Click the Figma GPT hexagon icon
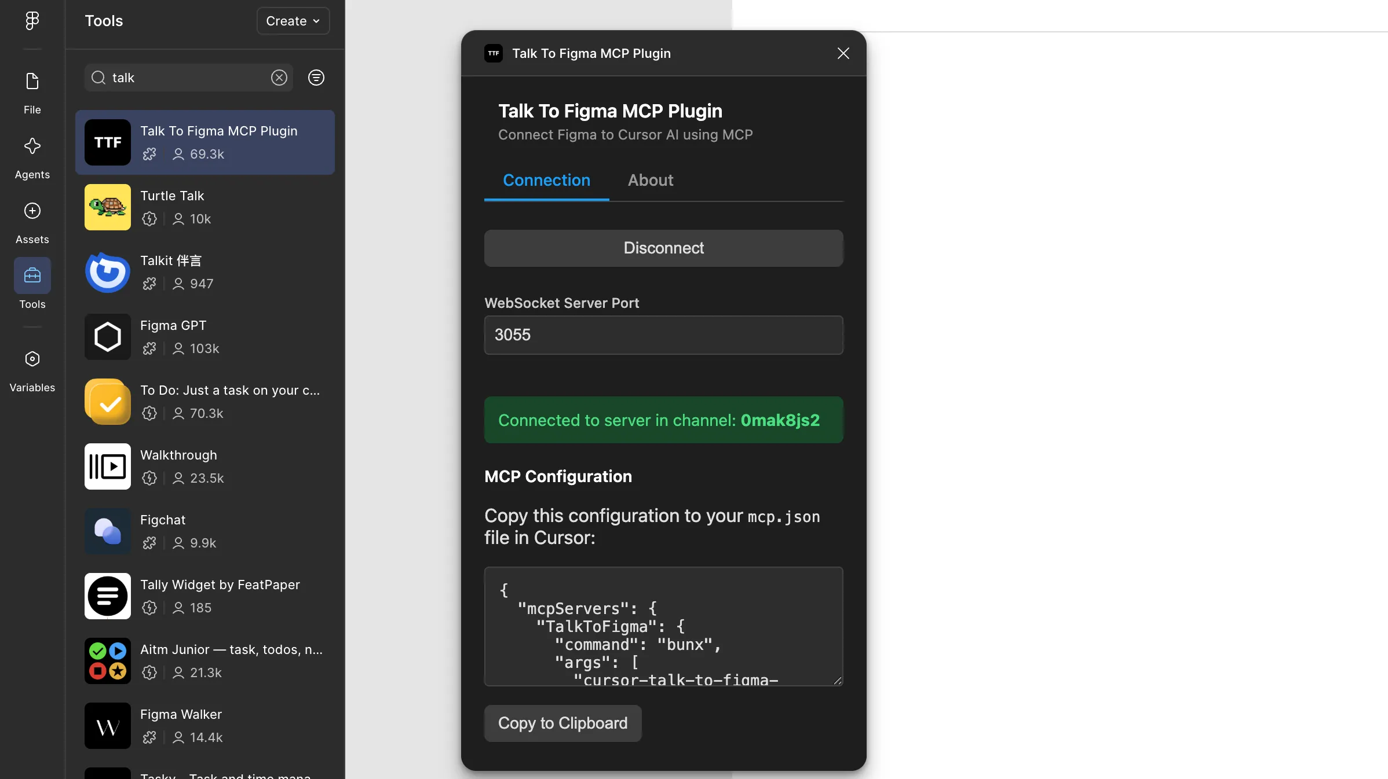The width and height of the screenshot is (1388, 779). (x=108, y=337)
